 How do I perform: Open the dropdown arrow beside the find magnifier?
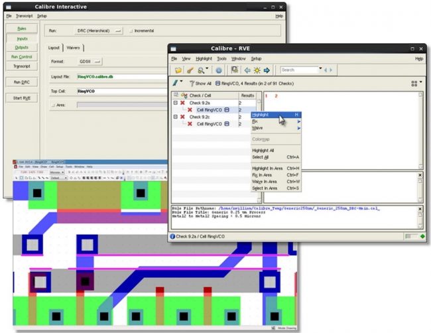(207, 68)
